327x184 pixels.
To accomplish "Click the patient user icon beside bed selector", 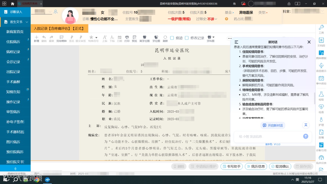I will 55,12.
